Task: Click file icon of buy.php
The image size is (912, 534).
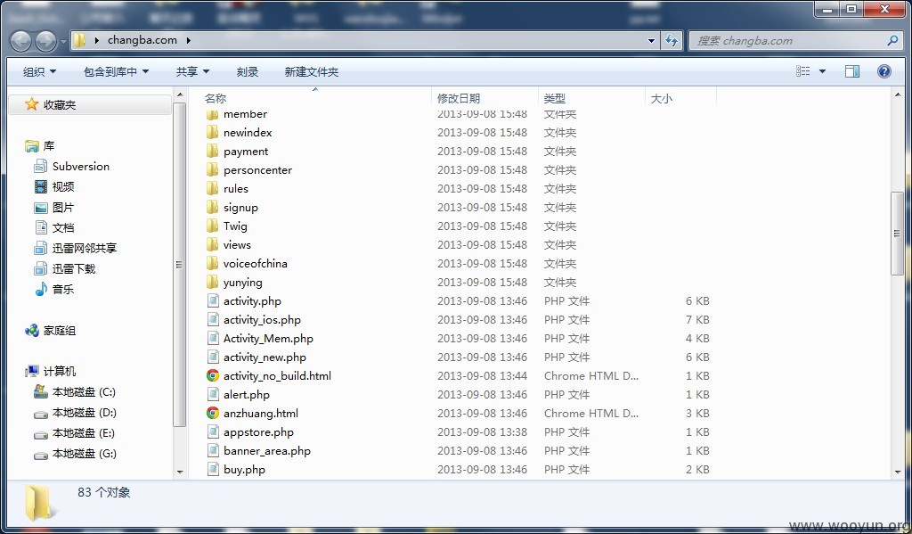Action: click(213, 469)
